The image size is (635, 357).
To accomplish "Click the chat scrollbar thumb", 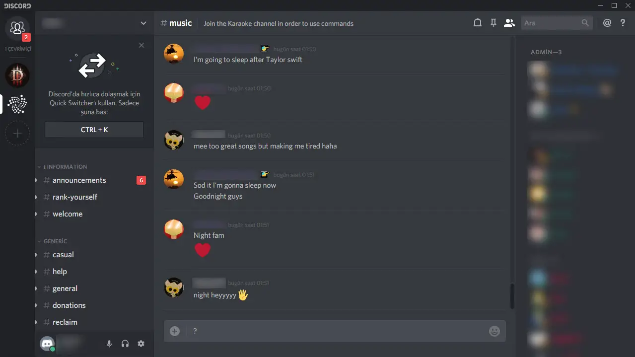I will [512, 296].
